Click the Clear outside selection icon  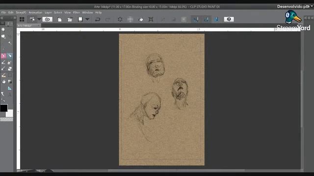coord(130,19)
